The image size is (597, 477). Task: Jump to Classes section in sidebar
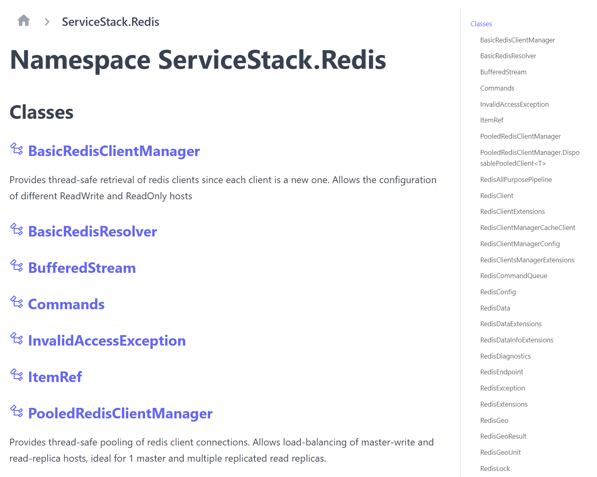(481, 24)
